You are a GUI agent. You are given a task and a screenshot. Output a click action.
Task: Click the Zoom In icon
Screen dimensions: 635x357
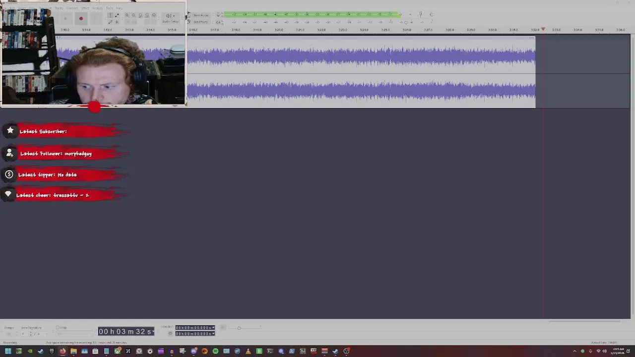coord(127,15)
